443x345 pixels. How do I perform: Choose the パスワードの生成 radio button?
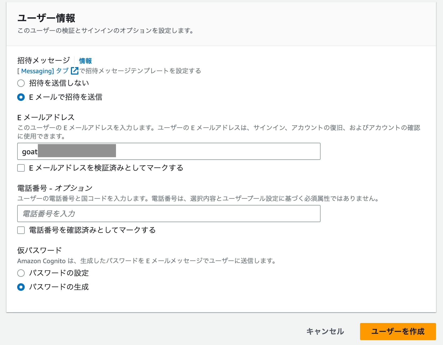tap(21, 287)
